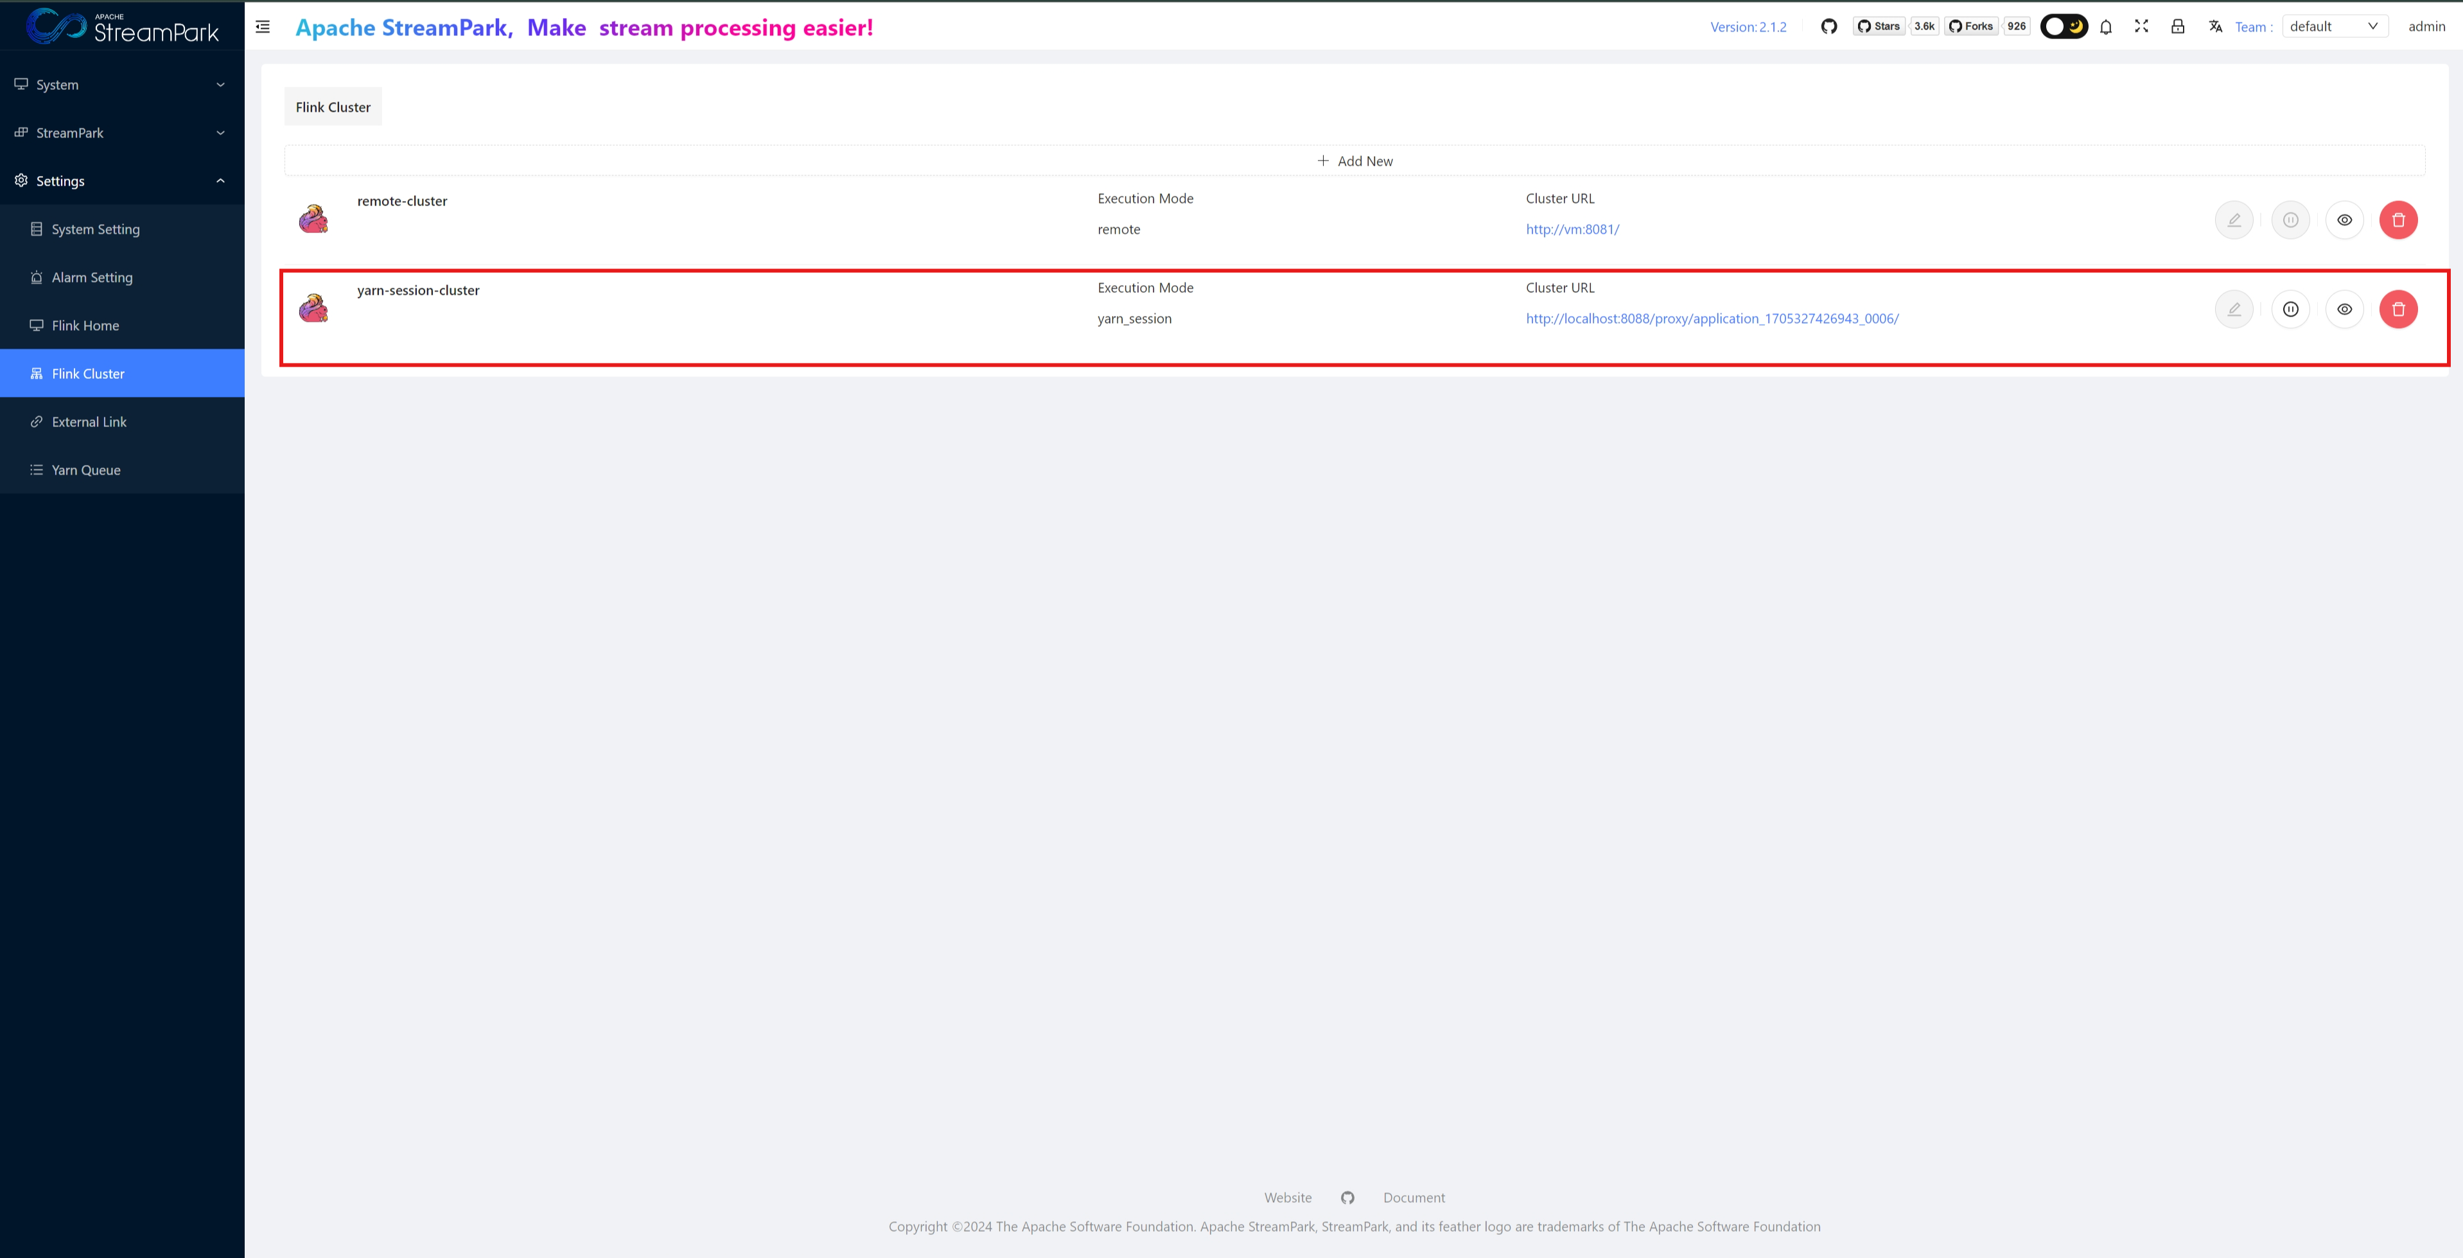Expand the System sidebar menu

[x=121, y=84]
